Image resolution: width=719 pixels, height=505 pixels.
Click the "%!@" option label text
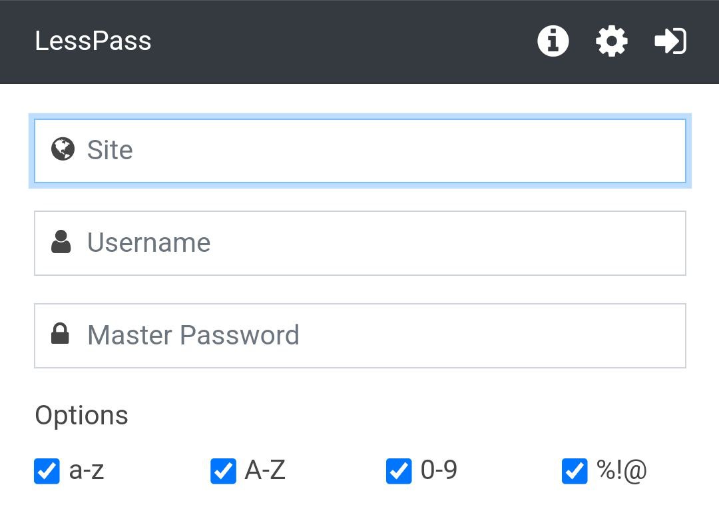(x=622, y=470)
